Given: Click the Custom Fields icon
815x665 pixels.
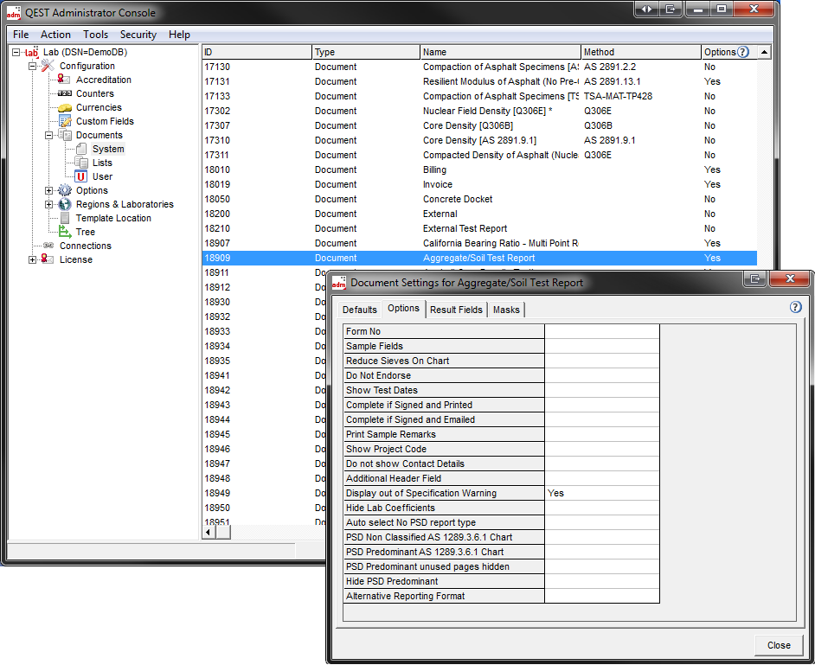Looking at the screenshot, I should tap(65, 121).
